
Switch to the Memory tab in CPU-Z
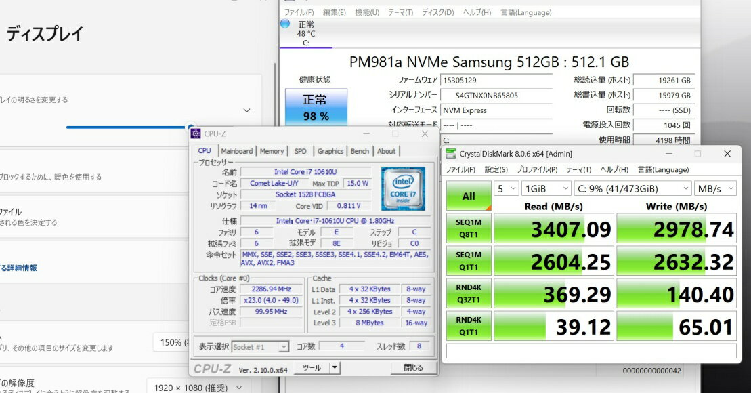(x=272, y=151)
